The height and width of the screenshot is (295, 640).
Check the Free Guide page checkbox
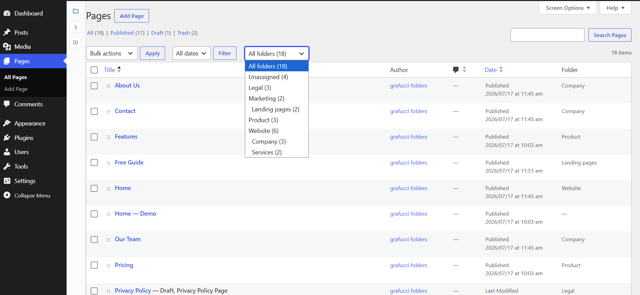(x=94, y=162)
